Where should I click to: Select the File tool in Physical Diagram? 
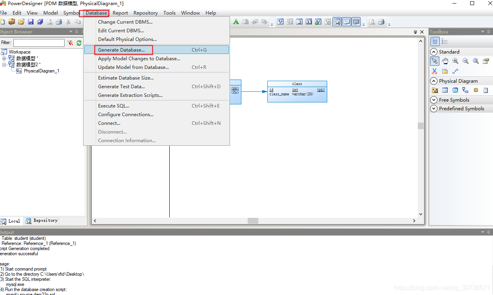pos(486,90)
